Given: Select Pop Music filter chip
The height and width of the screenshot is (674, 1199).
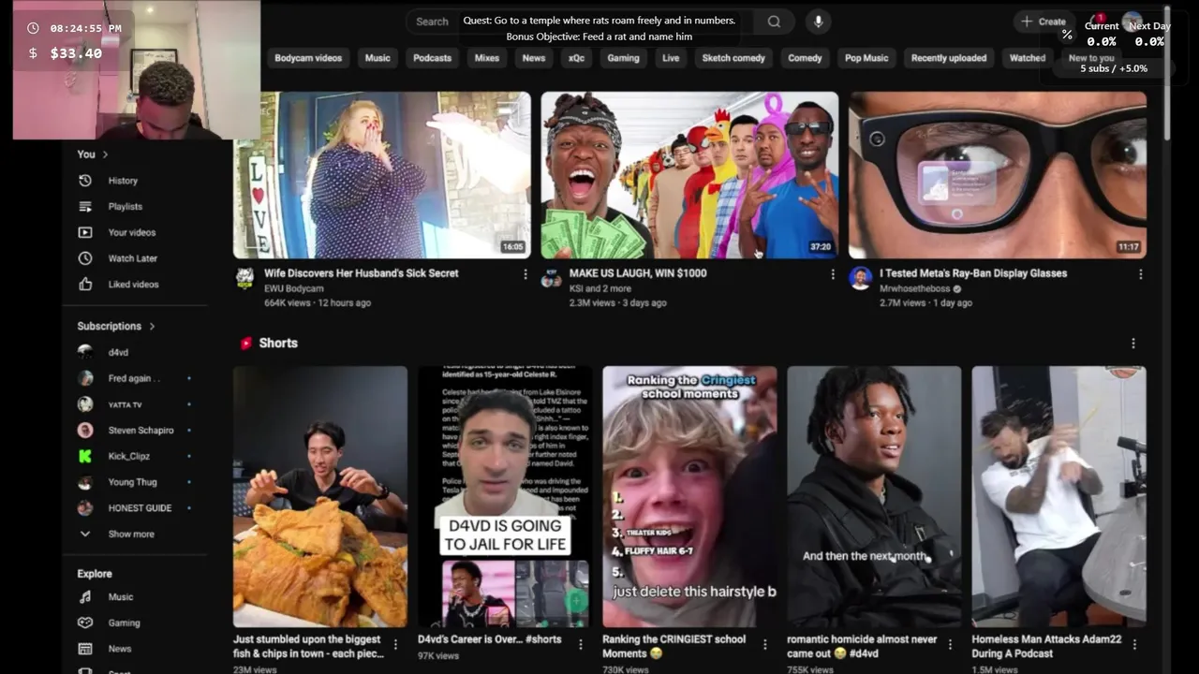Looking at the screenshot, I should [866, 58].
